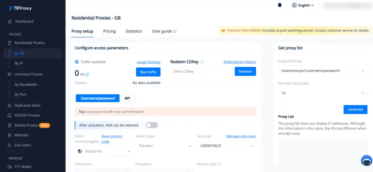Click the Proxy List output text area

pyautogui.click(x=323, y=152)
